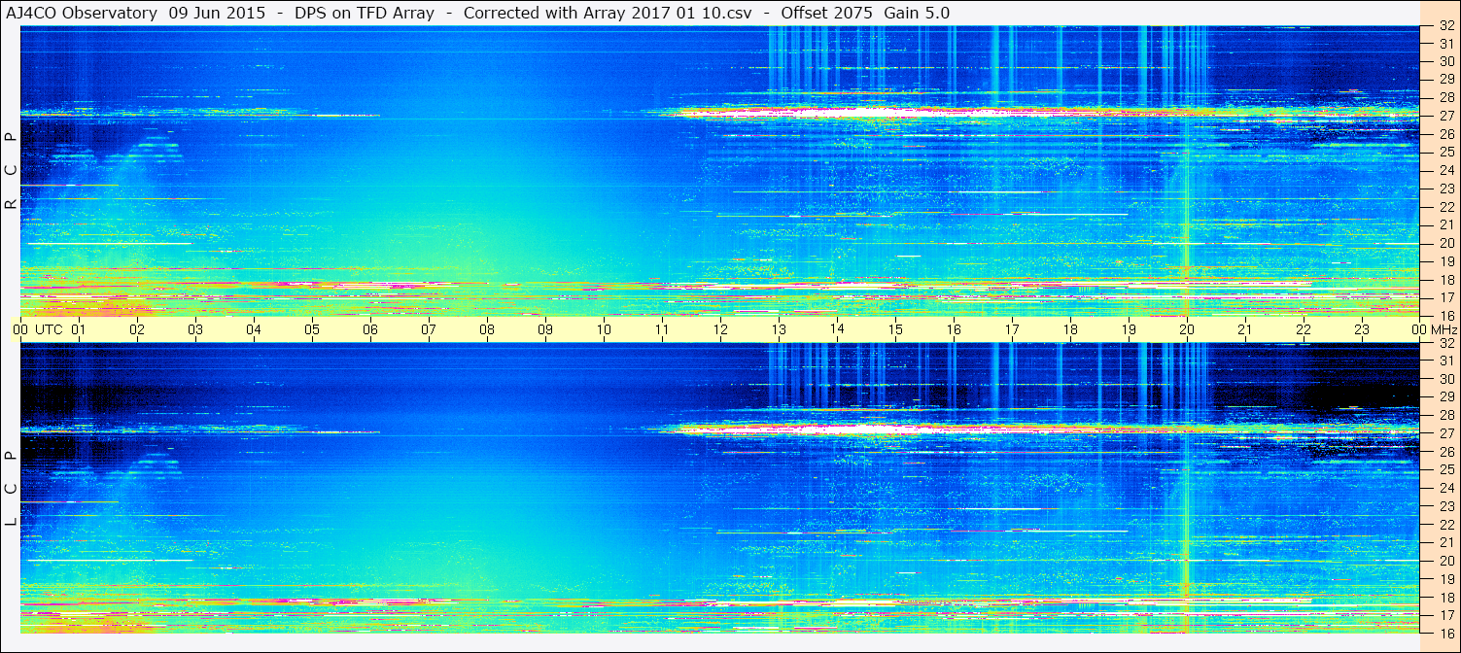This screenshot has width=1461, height=653.
Task: Select the 09 hour marker on time axis
Action: tap(545, 329)
